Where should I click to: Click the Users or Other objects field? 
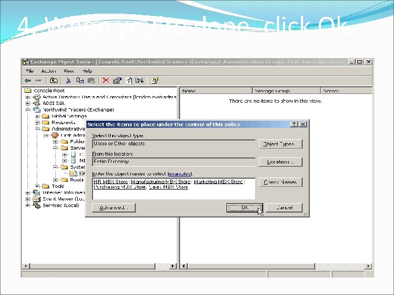tap(173, 144)
